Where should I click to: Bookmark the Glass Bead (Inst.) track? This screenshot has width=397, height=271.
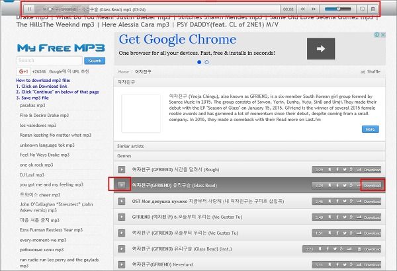[320, 249]
